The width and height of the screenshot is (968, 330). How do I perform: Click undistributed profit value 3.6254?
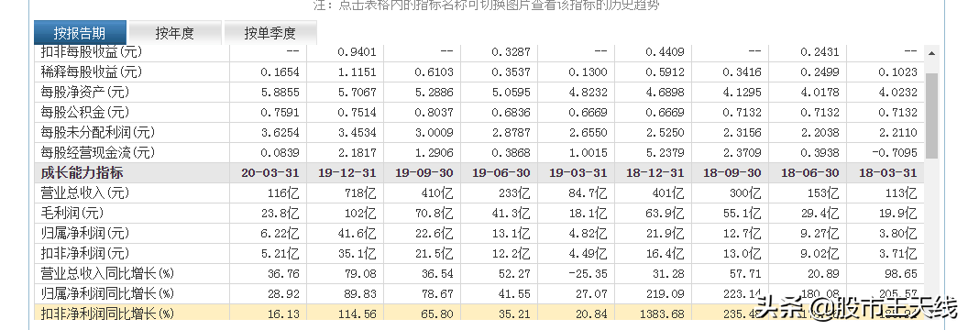point(280,133)
